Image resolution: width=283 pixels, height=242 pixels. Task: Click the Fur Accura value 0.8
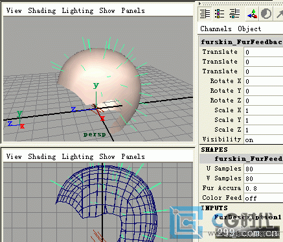click(264, 188)
